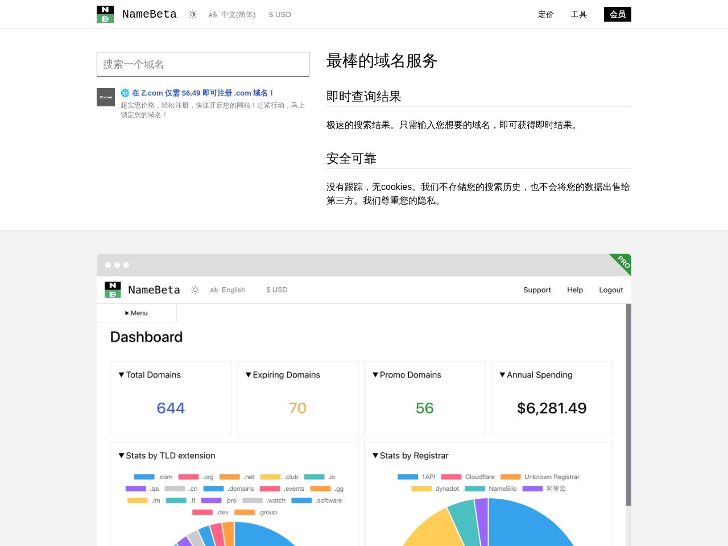Screen dimensions: 728x546
Task: Click Support in the dashboard preview
Action: pyautogui.click(x=537, y=289)
